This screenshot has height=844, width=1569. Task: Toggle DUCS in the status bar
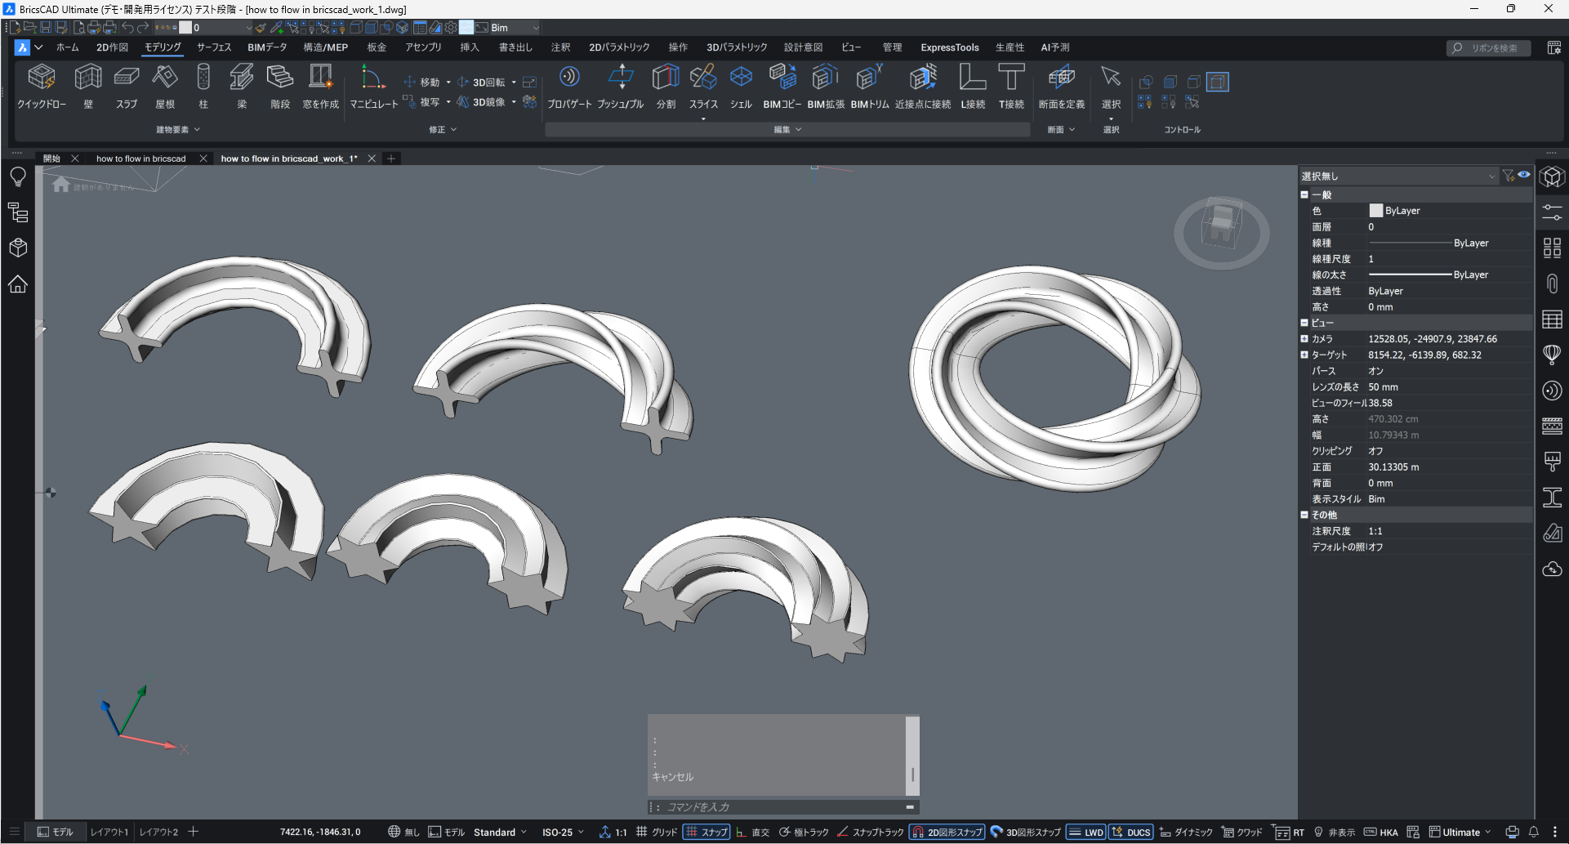click(x=1131, y=832)
